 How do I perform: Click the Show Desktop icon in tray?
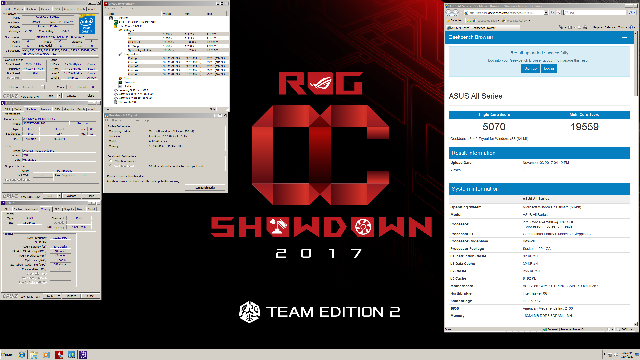[637, 355]
